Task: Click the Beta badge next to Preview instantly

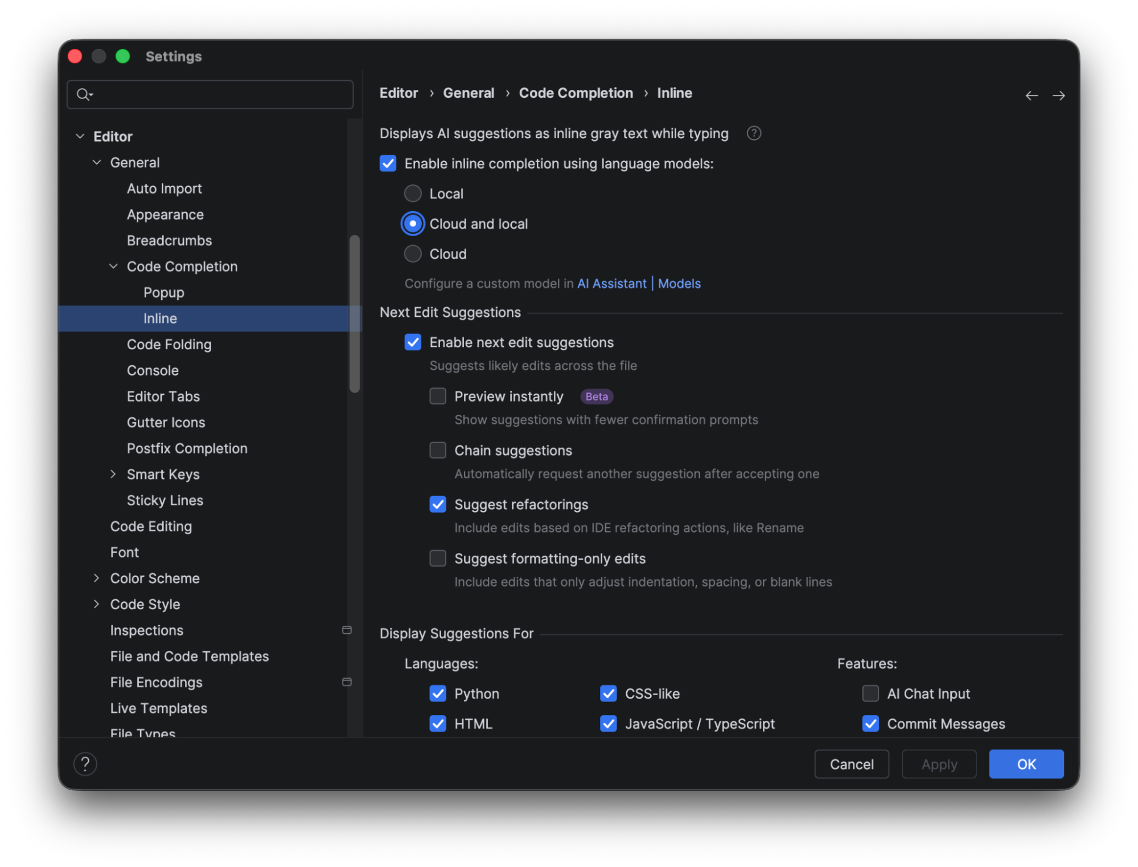Action: pos(596,397)
